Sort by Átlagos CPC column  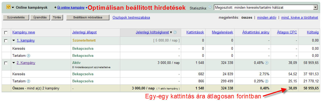click(x=287, y=32)
